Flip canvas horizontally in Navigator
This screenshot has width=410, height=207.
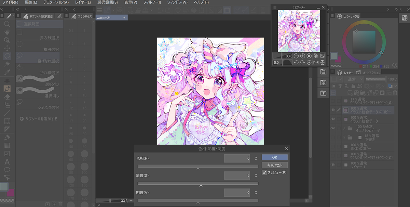coord(316,62)
